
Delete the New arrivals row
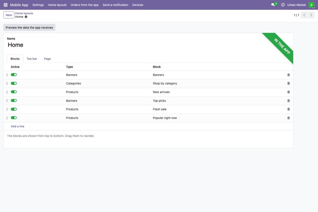[288, 92]
